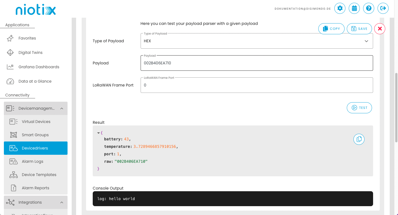Open settings gear icon in header

click(340, 8)
